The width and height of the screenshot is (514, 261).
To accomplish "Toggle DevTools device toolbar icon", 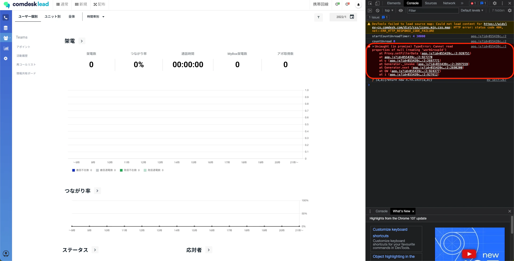I will click(377, 3).
